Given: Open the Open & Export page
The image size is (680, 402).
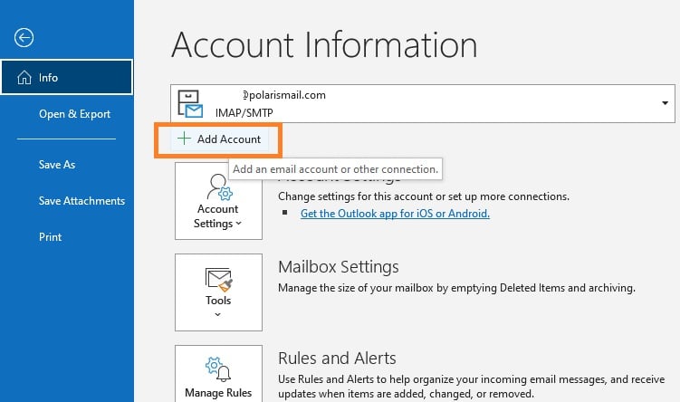Looking at the screenshot, I should pyautogui.click(x=74, y=114).
